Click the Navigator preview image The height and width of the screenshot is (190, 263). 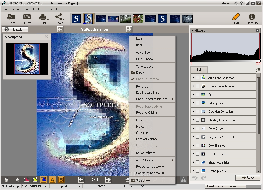[27, 59]
